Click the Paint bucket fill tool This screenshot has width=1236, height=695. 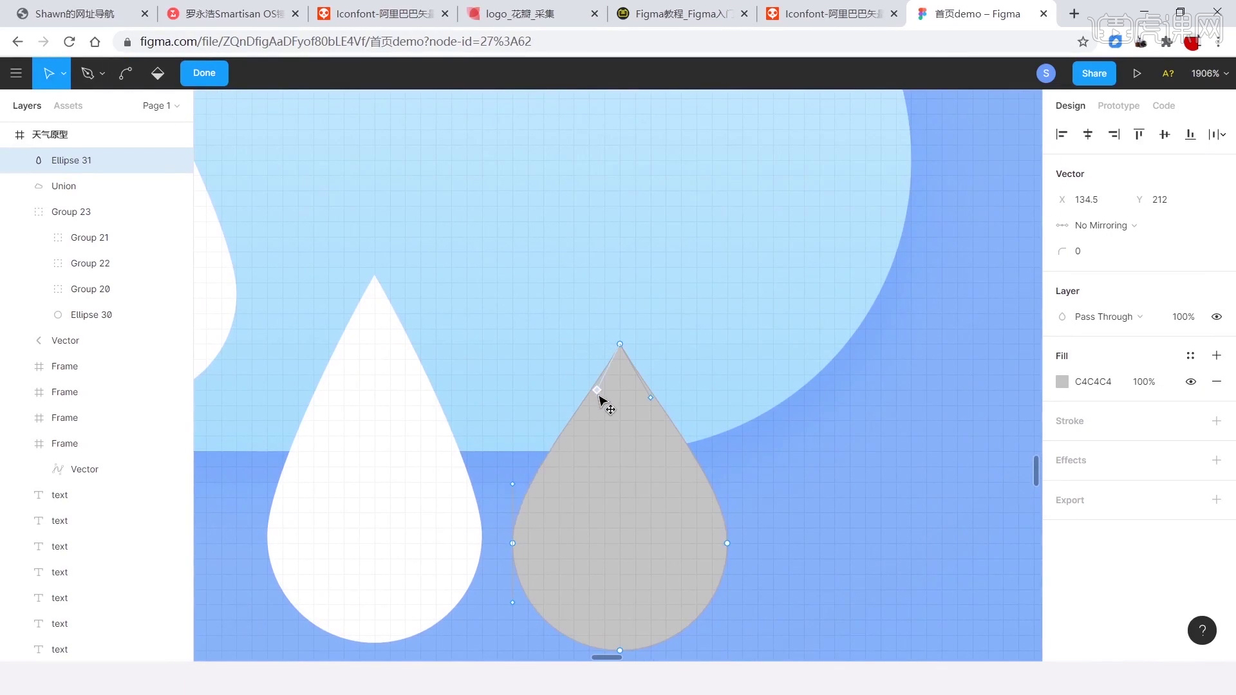click(157, 73)
